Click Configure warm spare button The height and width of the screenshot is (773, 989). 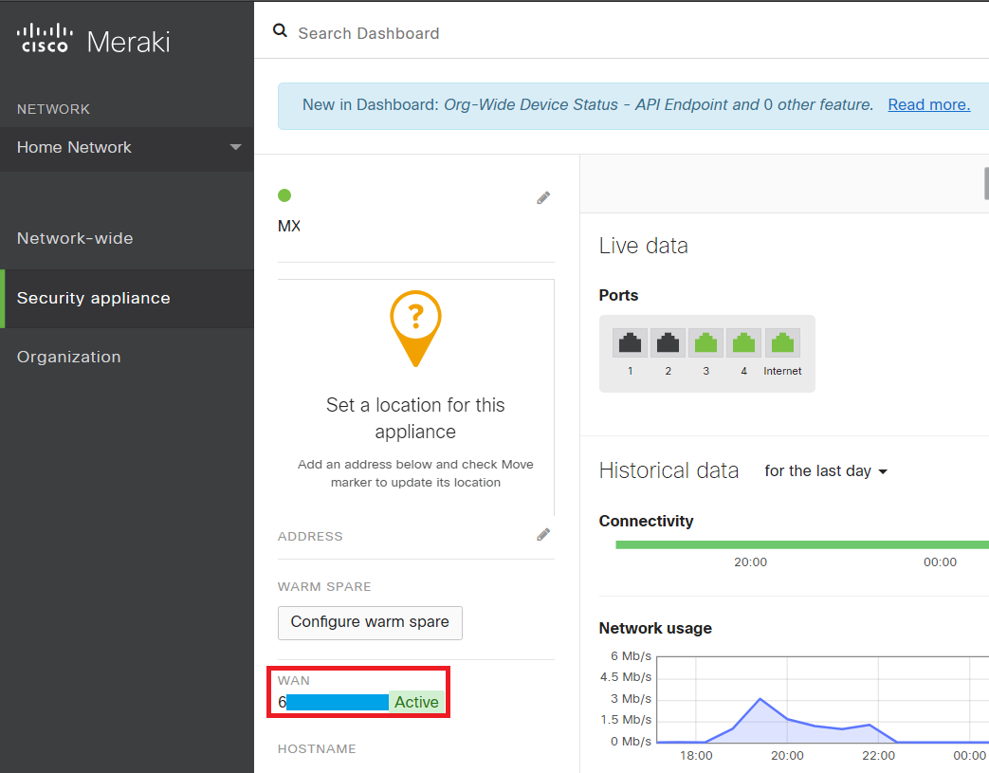pyautogui.click(x=370, y=622)
